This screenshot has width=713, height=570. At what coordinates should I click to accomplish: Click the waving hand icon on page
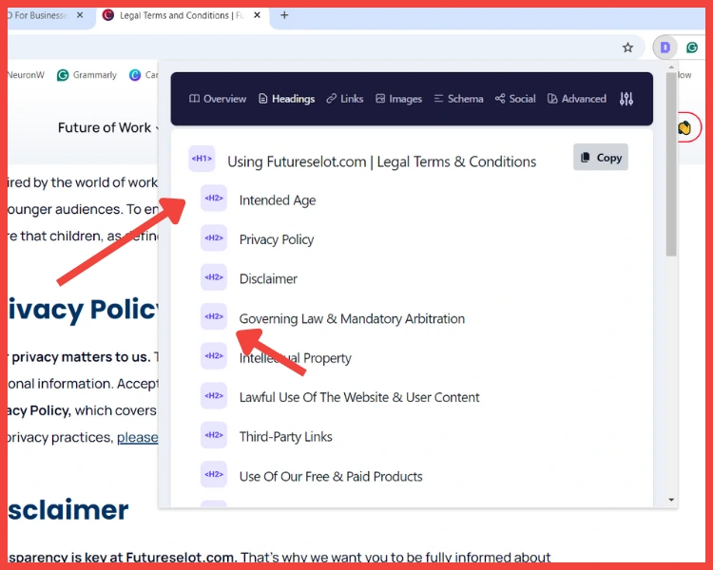click(684, 127)
